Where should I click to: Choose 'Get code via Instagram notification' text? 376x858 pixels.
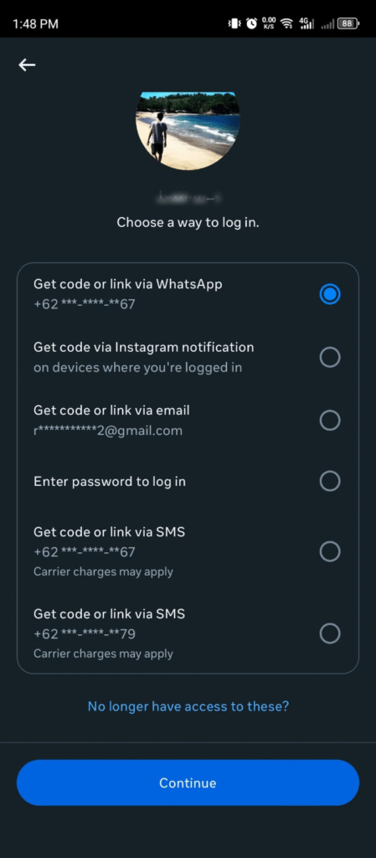click(x=144, y=347)
